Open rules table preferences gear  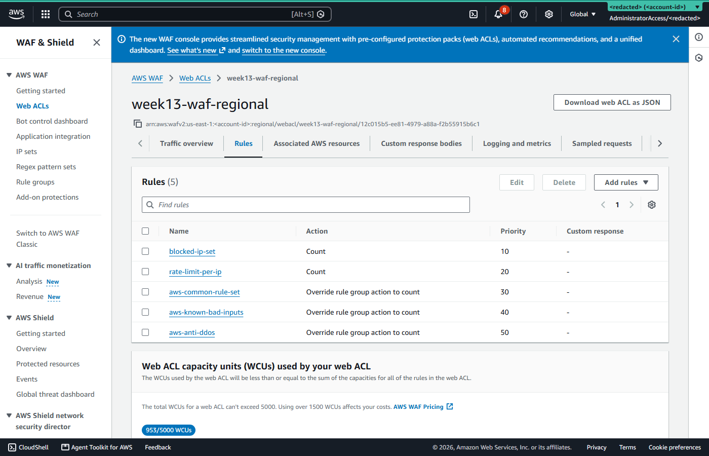click(652, 205)
